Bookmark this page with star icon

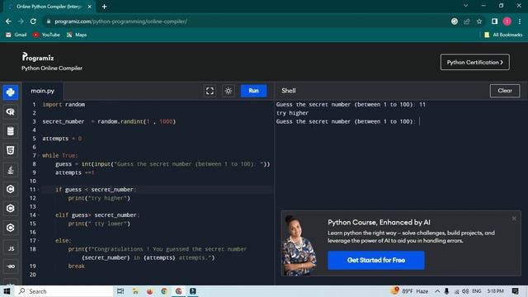[479, 21]
